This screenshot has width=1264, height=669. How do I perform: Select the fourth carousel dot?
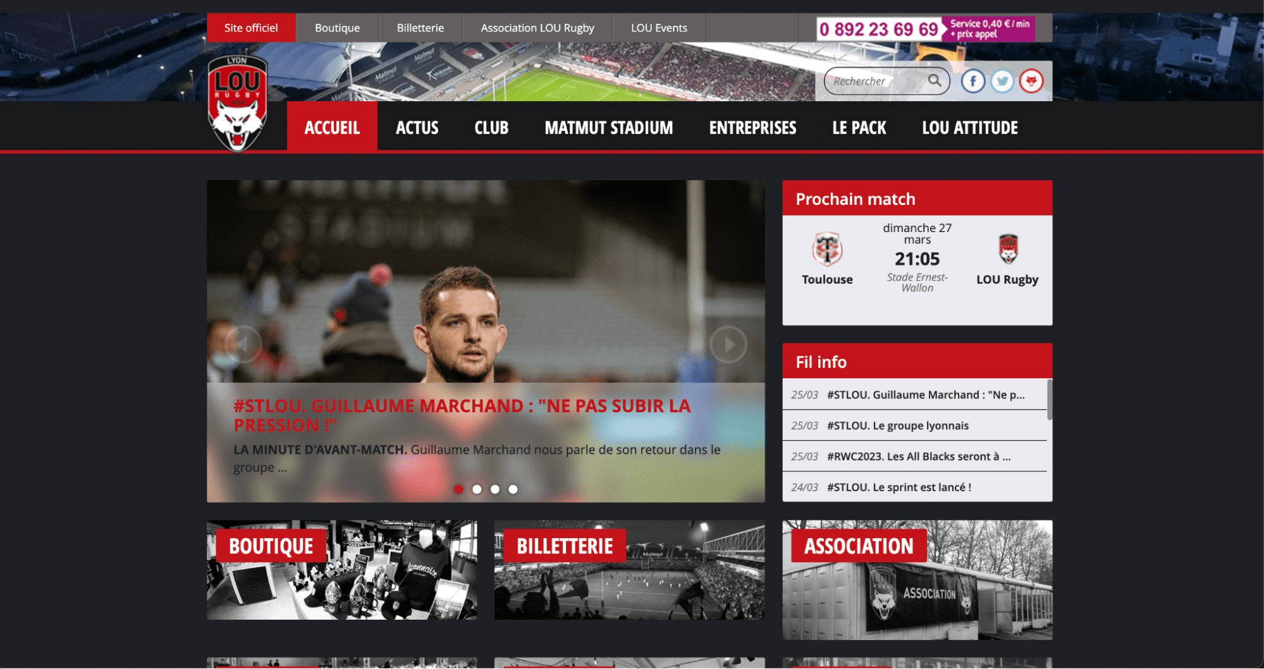click(x=513, y=489)
